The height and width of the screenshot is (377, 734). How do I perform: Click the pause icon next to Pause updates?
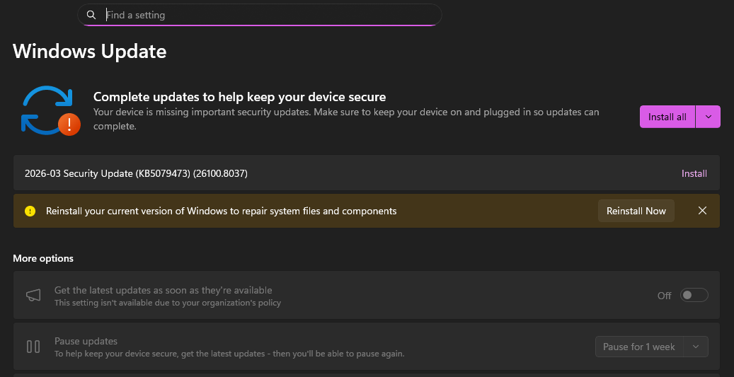click(x=33, y=347)
